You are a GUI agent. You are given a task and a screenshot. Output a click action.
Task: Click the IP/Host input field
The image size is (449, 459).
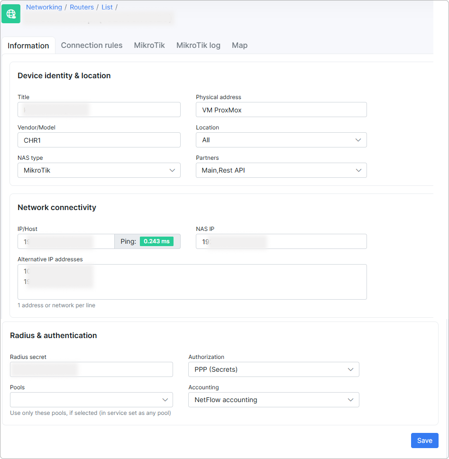coord(66,241)
